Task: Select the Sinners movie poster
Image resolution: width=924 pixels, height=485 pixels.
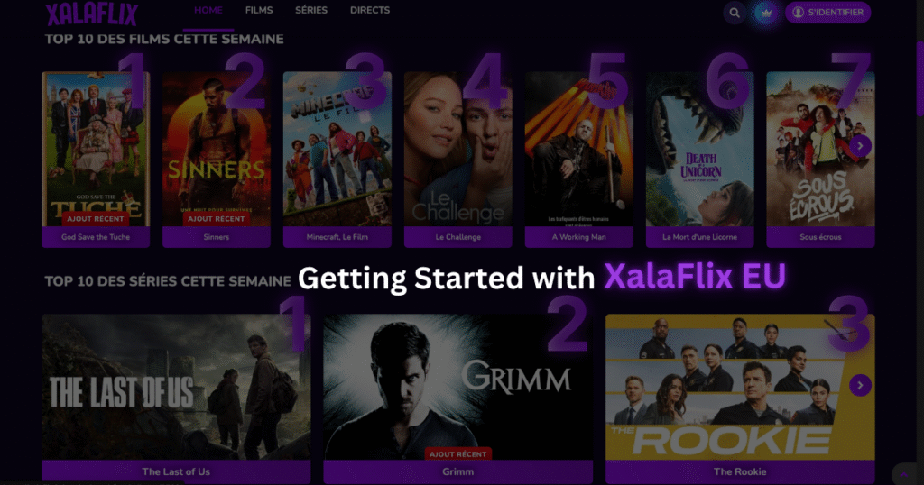Action: (x=217, y=149)
